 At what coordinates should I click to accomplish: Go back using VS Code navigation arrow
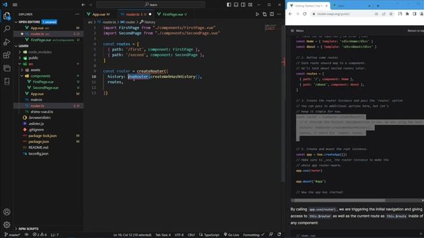click(x=83, y=5)
